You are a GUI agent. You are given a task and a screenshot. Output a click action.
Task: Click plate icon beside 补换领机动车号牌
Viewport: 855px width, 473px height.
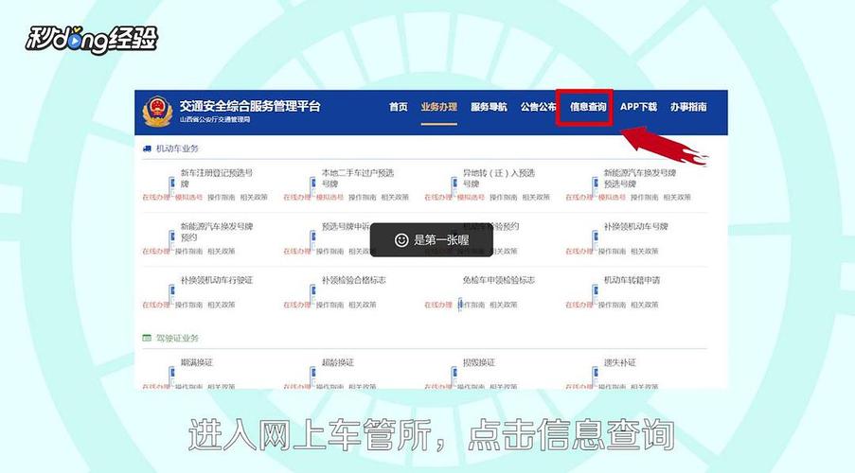click(x=595, y=239)
